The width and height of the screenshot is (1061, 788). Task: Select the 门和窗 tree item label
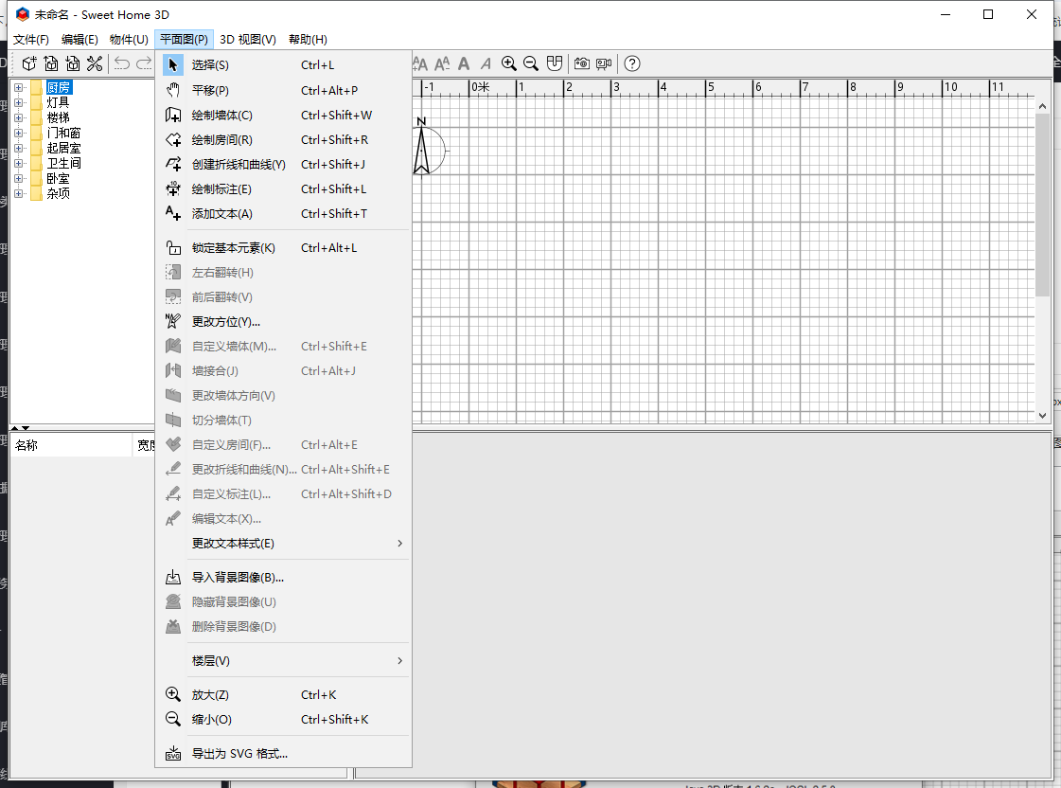click(x=63, y=133)
